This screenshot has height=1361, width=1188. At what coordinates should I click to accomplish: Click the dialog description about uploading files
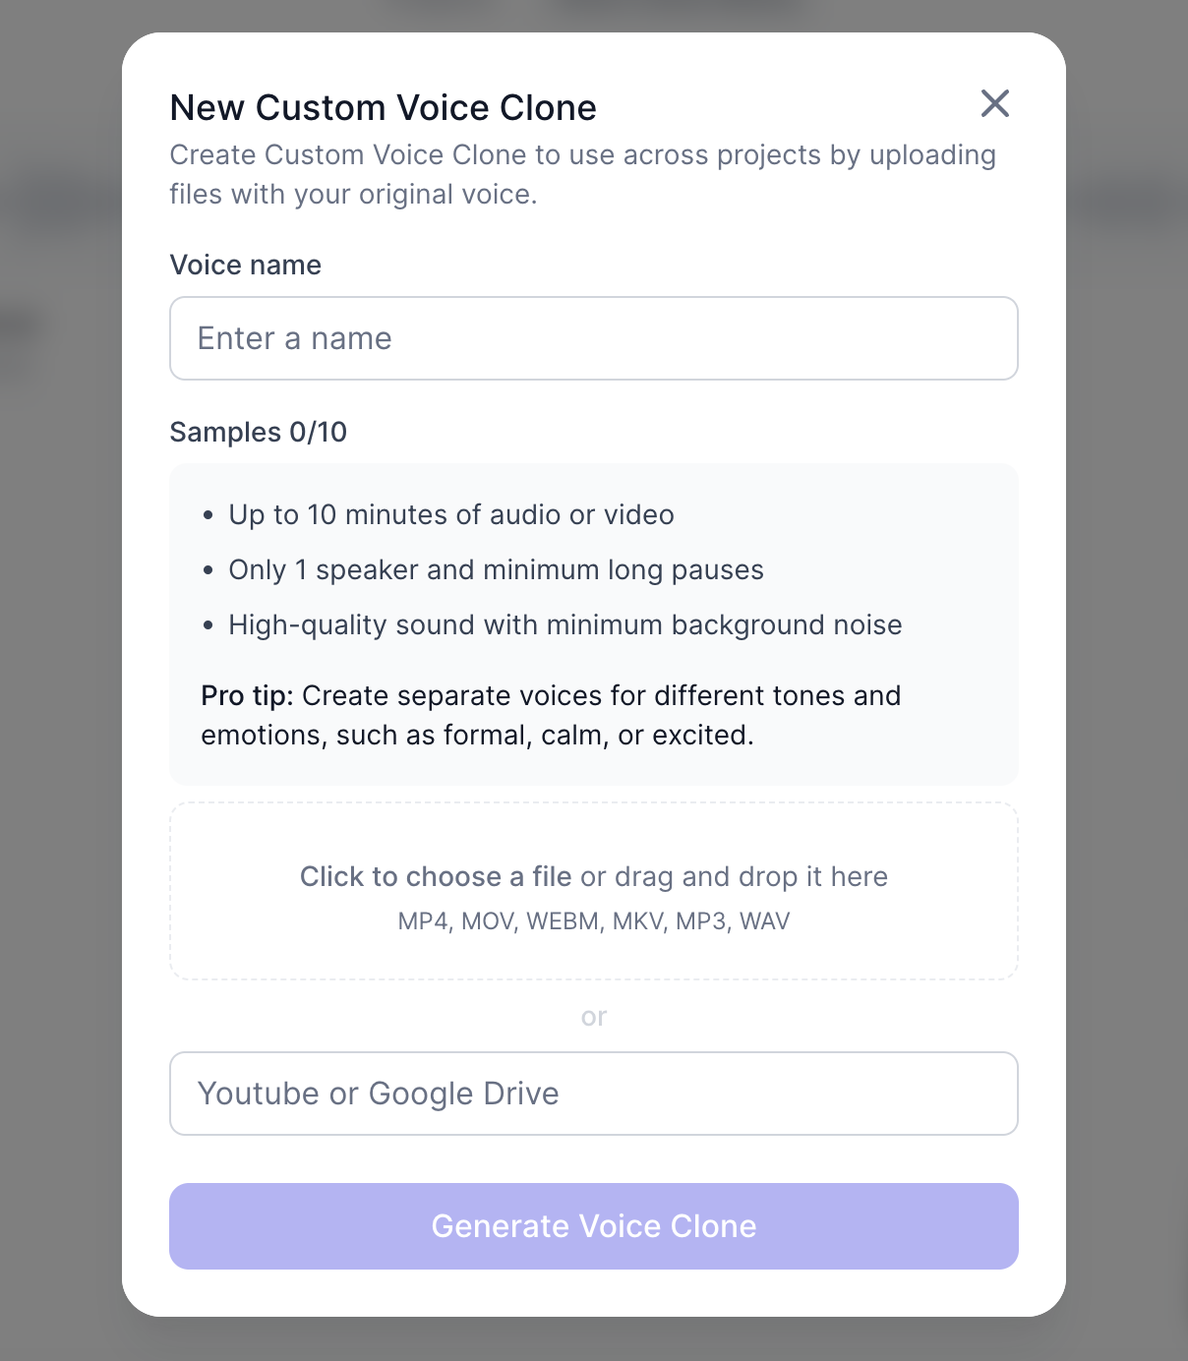(x=583, y=174)
